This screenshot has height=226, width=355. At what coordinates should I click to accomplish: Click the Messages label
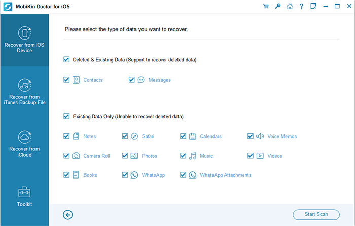[160, 80]
